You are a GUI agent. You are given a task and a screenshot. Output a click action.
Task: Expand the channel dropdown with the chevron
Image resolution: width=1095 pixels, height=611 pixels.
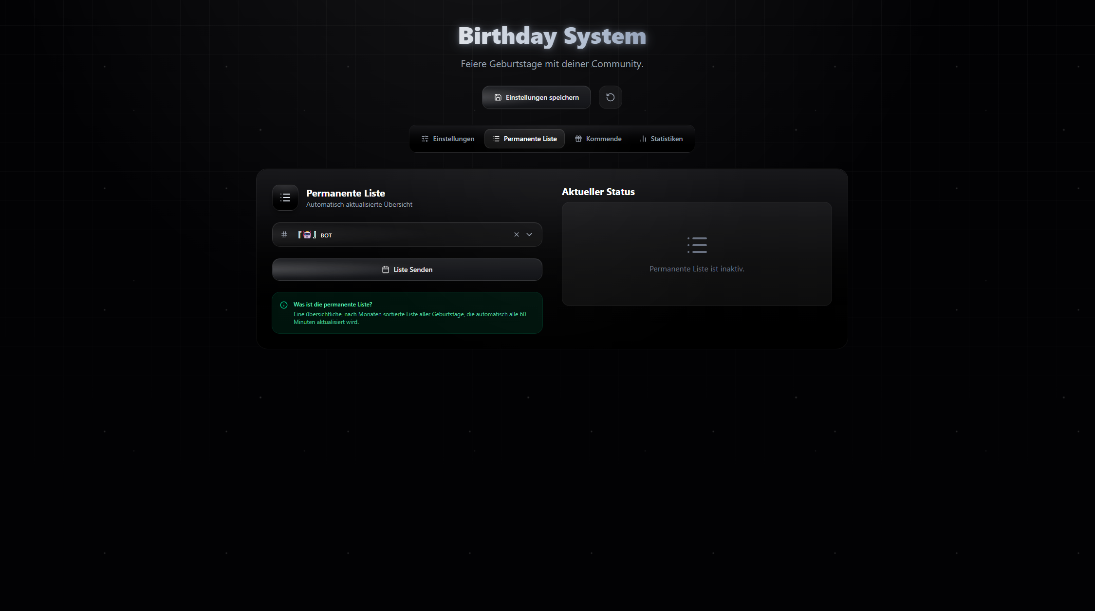529,234
